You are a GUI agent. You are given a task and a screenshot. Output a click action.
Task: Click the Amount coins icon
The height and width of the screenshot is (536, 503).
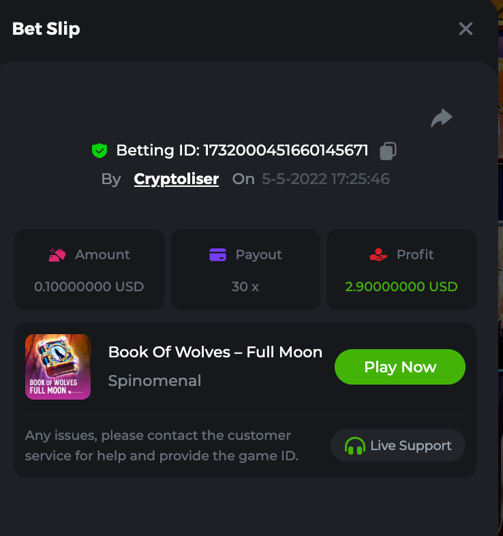[57, 255]
